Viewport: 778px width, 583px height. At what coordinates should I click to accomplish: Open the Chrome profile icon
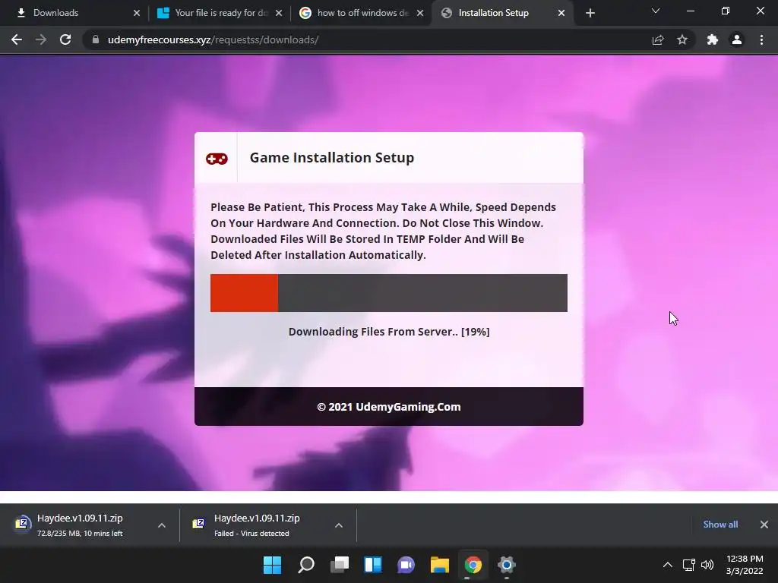tap(737, 39)
